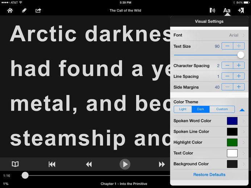
Task: Tap Chapter 1 - Into the Primitive label
Action: coord(124,184)
